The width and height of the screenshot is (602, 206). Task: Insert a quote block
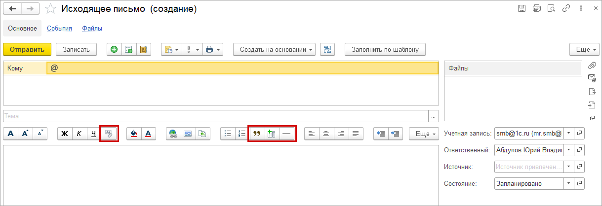(256, 134)
